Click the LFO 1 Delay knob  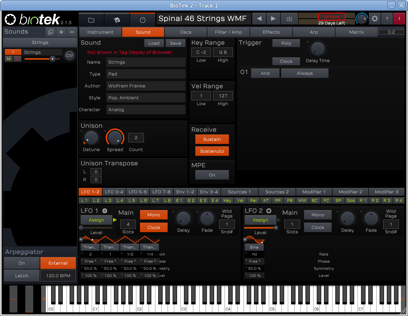[x=183, y=218]
